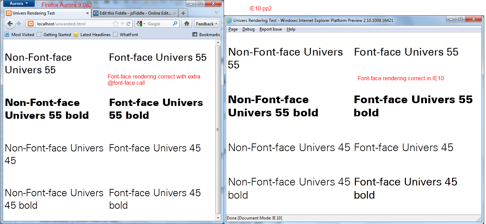Open the Report Issue menu in IE
Screen dimensions: 486x224
(270, 29)
